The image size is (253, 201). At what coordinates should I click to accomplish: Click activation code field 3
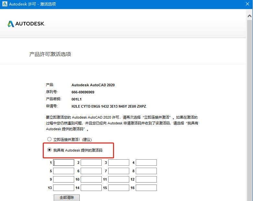pyautogui.click(x=119, y=163)
